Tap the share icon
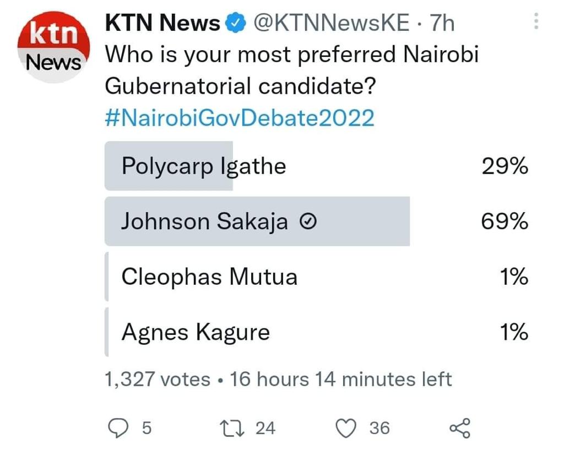The width and height of the screenshot is (564, 454). click(460, 428)
